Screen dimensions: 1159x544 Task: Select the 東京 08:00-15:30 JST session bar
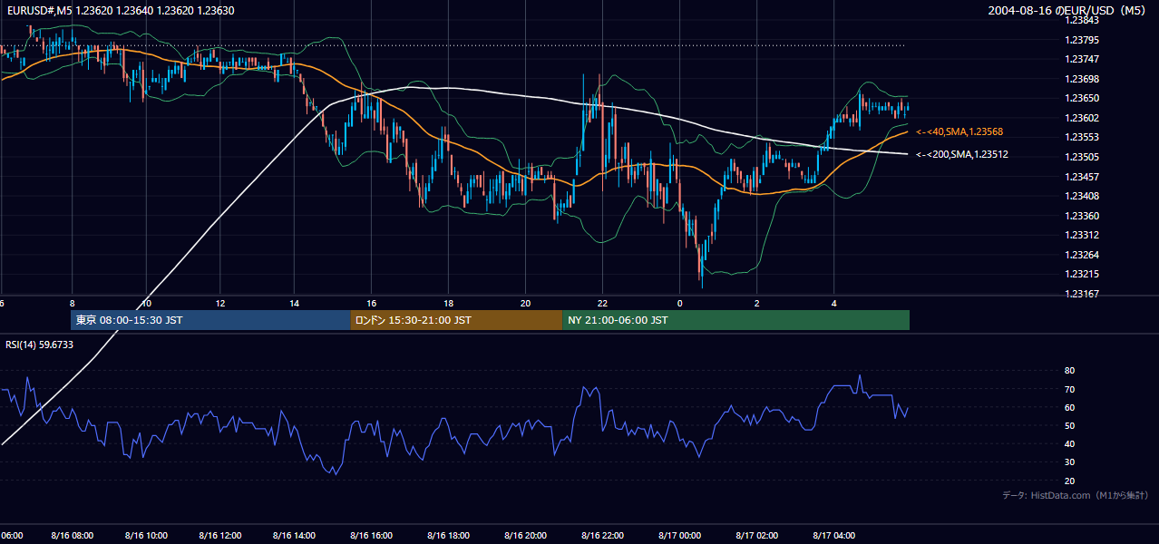tap(210, 320)
